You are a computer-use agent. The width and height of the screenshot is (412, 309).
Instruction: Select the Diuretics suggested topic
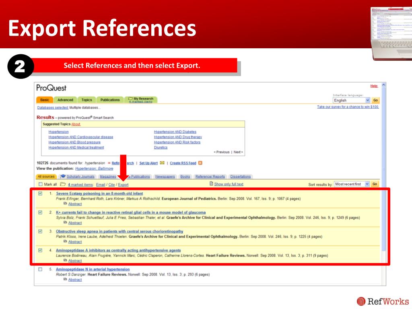pyautogui.click(x=161, y=147)
